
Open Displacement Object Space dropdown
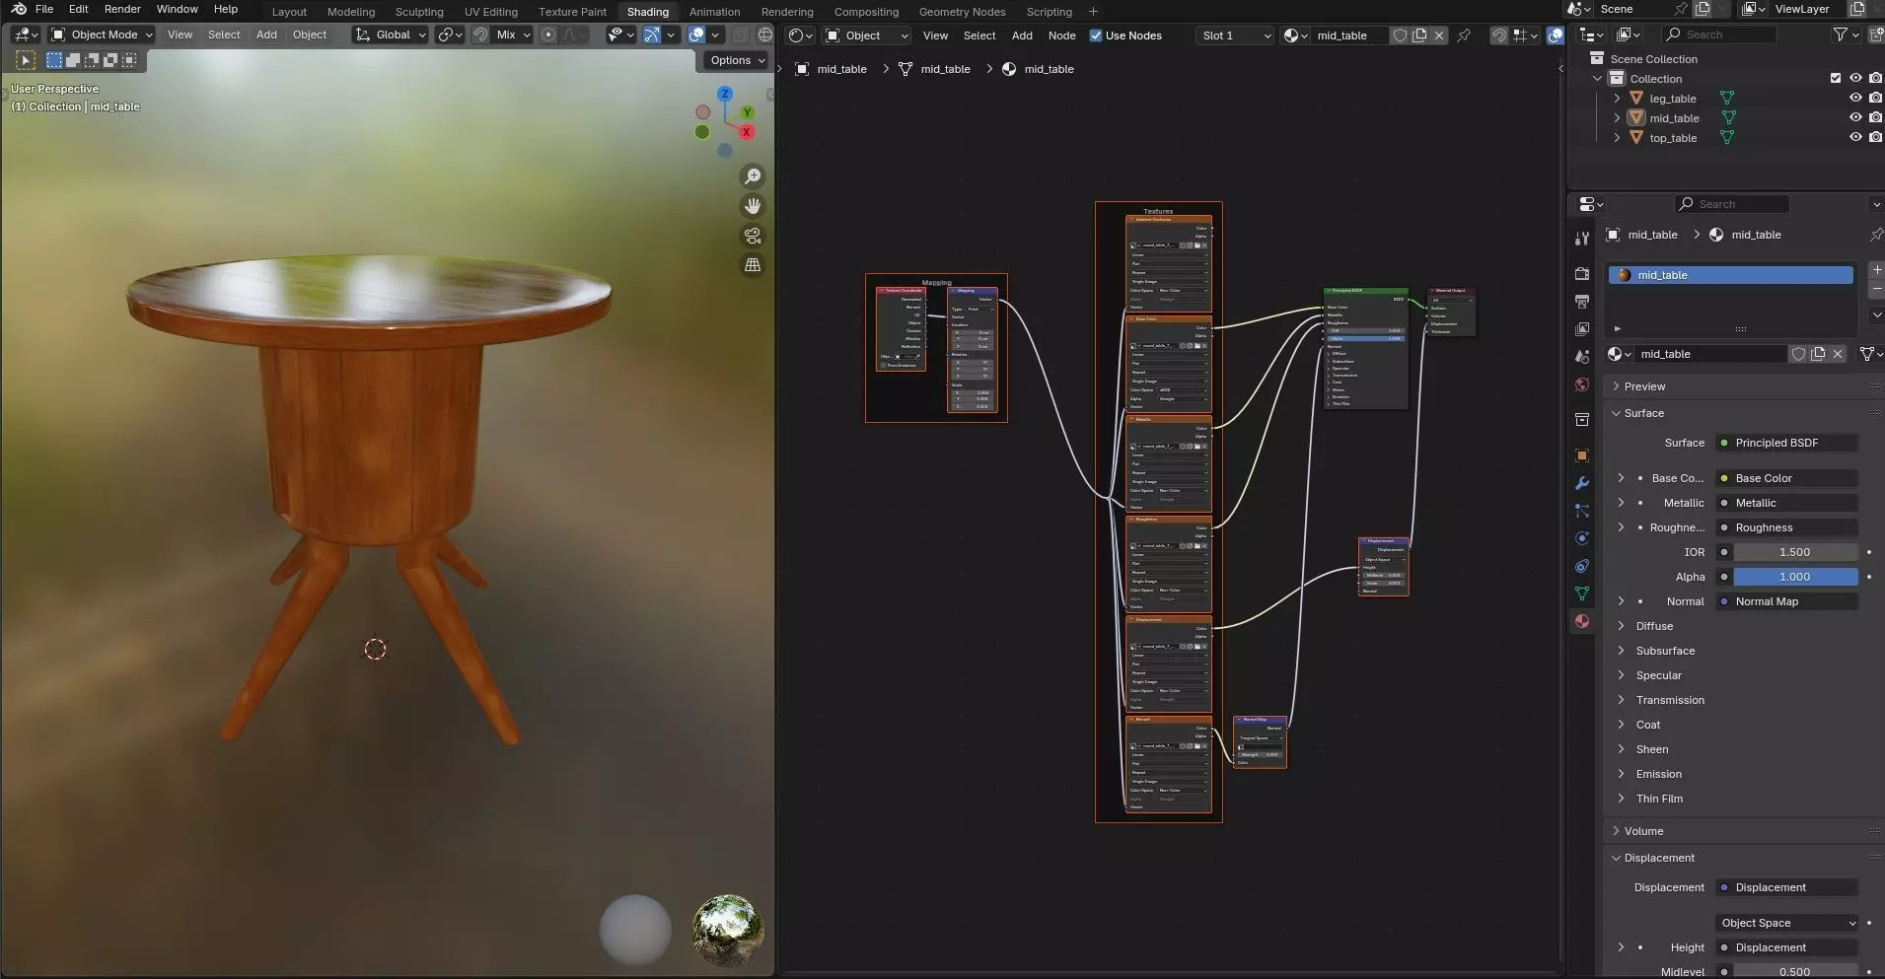(1787, 923)
